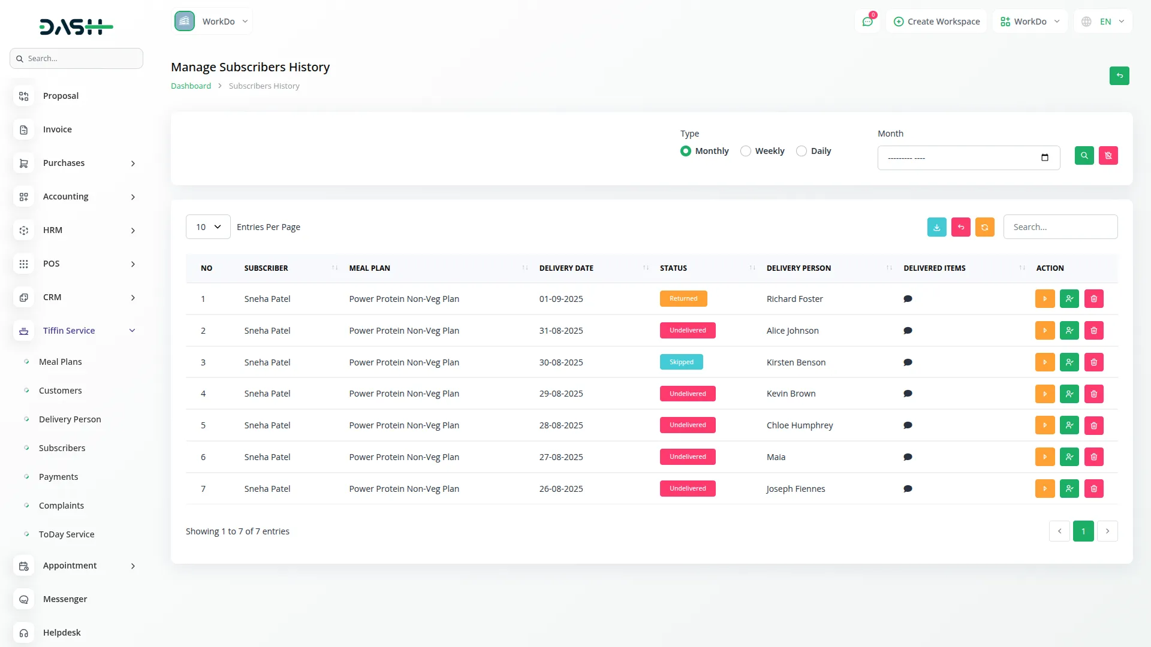The height and width of the screenshot is (647, 1151).
Task: Click green assign person icon for Chloe Humphrey row
Action: click(1069, 425)
